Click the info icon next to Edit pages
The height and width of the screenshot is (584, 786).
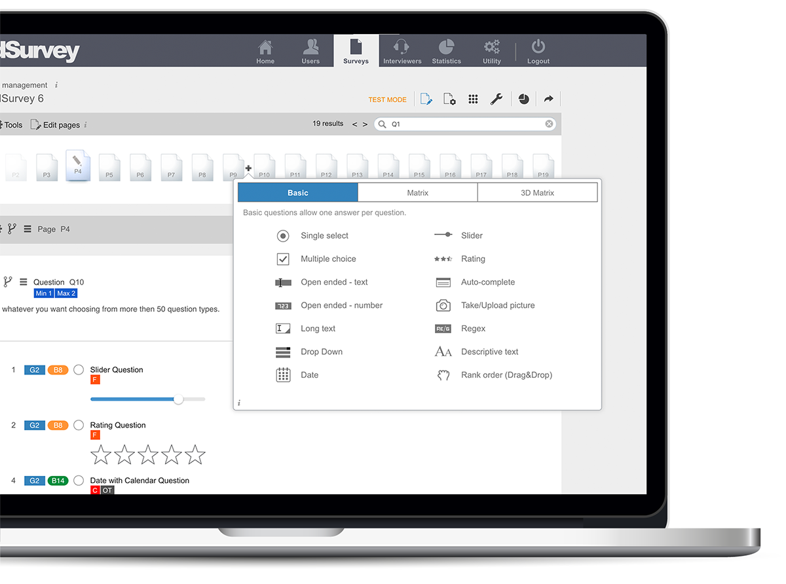86,125
